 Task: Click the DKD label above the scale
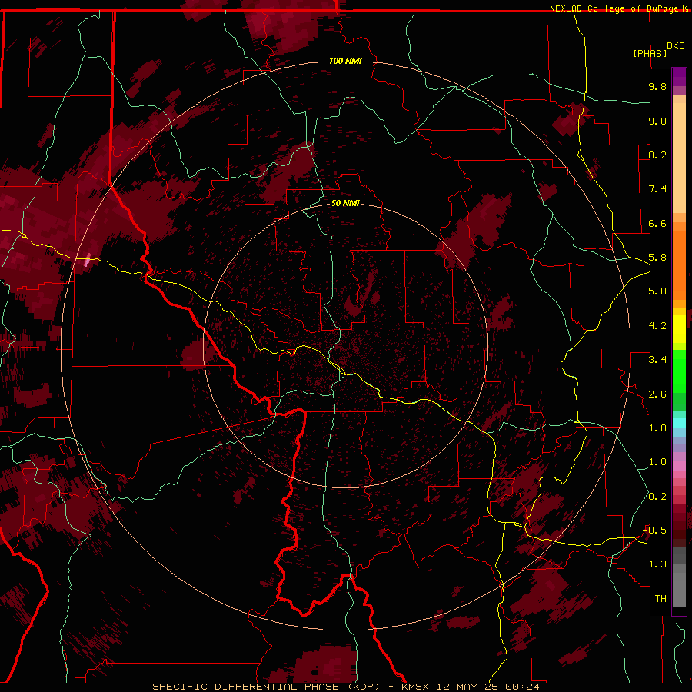pos(675,46)
